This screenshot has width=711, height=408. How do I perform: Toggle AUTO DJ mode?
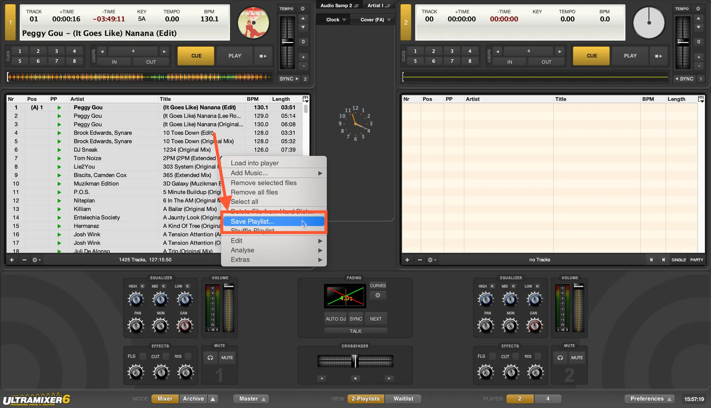pyautogui.click(x=335, y=319)
